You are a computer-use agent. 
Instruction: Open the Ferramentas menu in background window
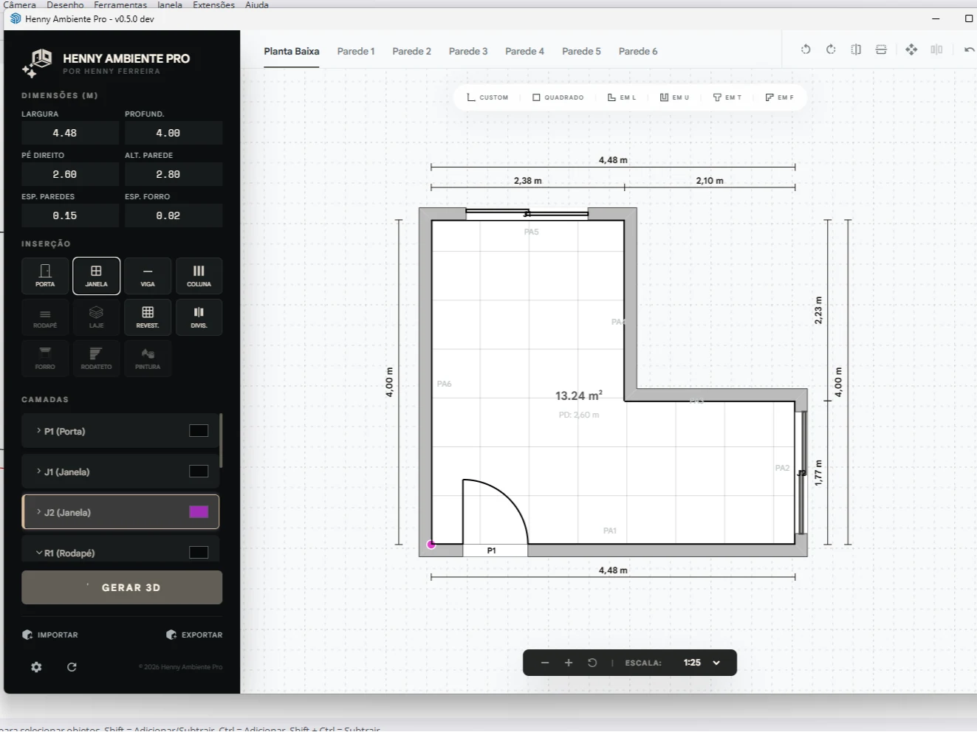[x=120, y=4]
